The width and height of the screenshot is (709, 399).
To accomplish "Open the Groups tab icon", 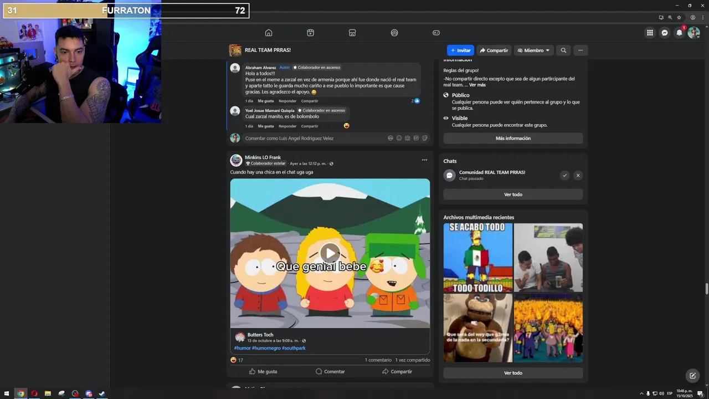I will (x=394, y=33).
